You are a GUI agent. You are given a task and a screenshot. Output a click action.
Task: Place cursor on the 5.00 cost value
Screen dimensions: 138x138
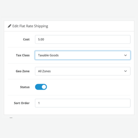(41, 39)
